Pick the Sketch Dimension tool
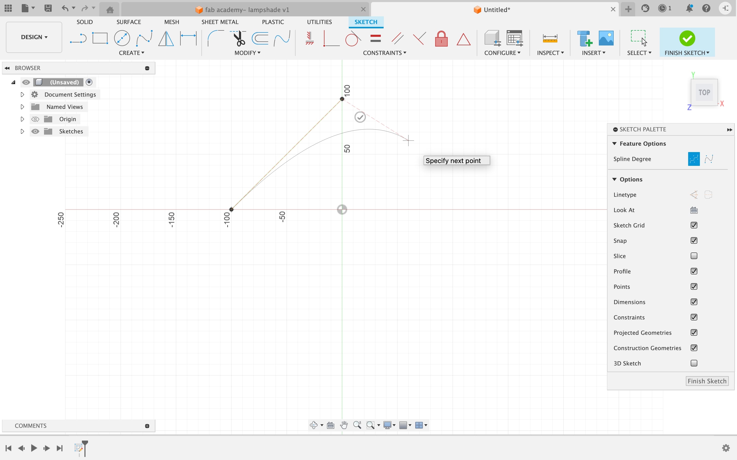 point(188,38)
